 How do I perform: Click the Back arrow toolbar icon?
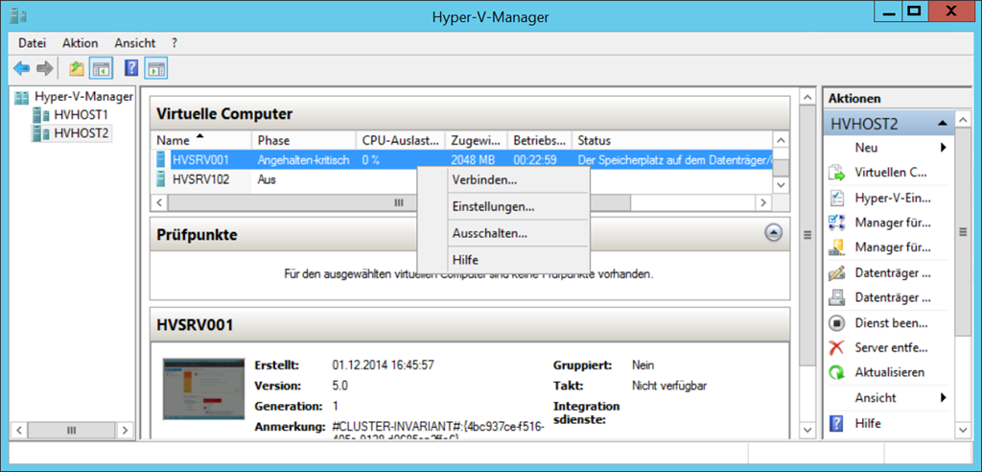tap(21, 68)
